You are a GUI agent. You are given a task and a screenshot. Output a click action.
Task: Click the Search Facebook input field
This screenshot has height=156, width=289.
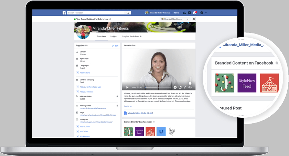click(96, 13)
